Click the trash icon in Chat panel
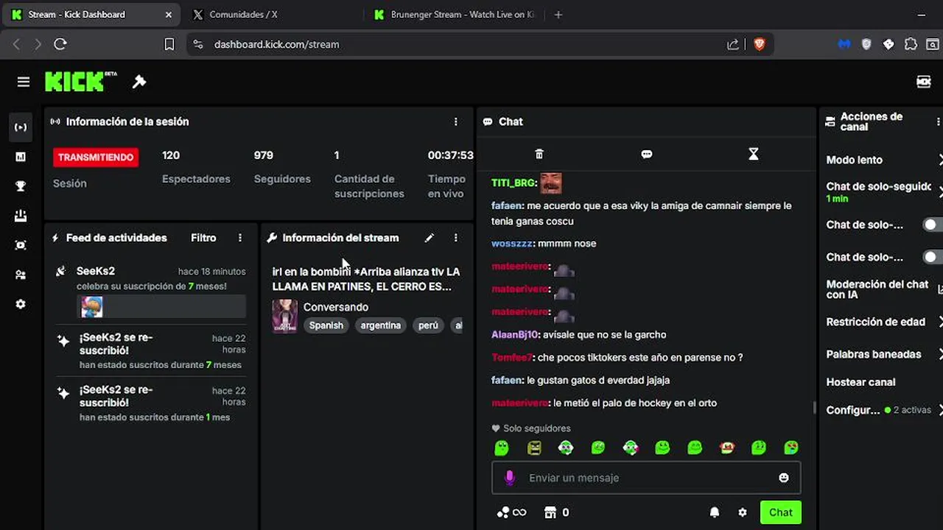The height and width of the screenshot is (530, 943). (539, 154)
